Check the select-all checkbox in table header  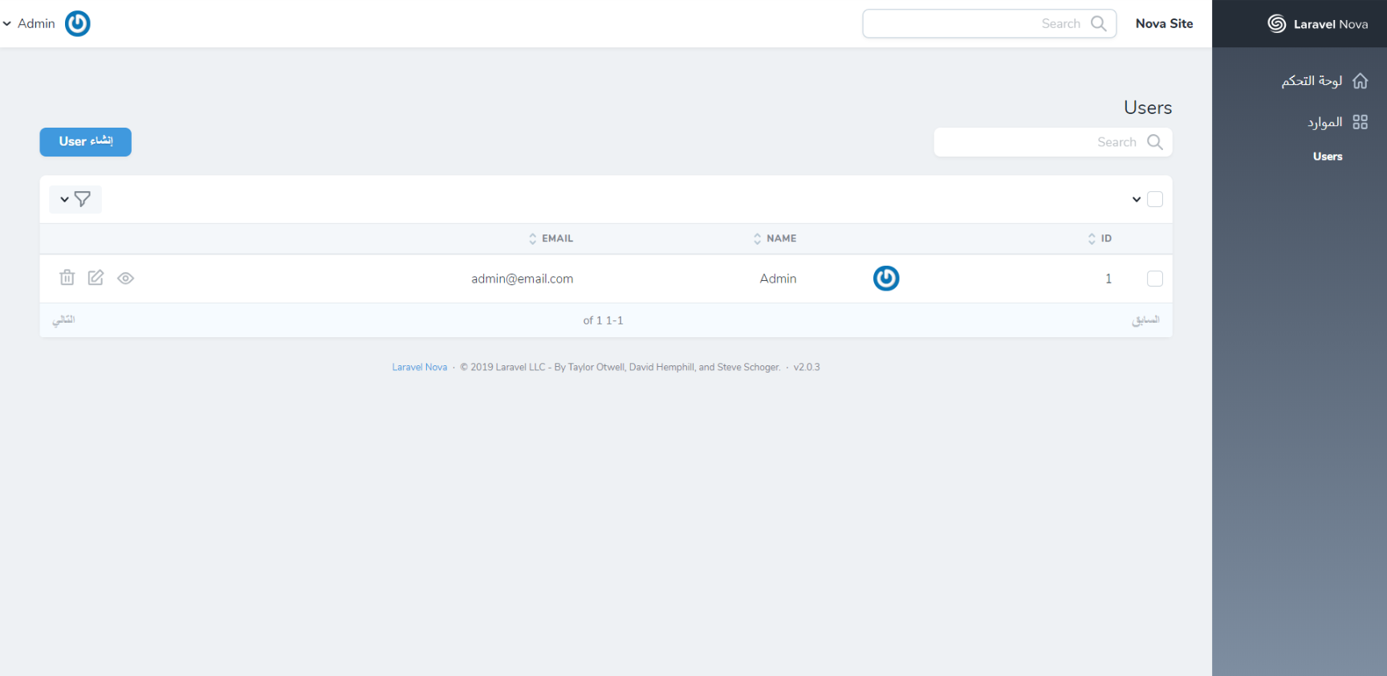point(1154,199)
